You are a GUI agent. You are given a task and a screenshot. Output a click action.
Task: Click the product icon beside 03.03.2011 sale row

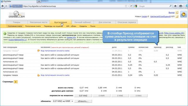point(38,75)
